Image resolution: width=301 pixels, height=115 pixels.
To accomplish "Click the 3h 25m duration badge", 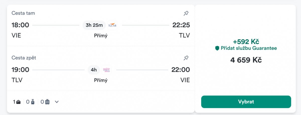I will pyautogui.click(x=94, y=25).
